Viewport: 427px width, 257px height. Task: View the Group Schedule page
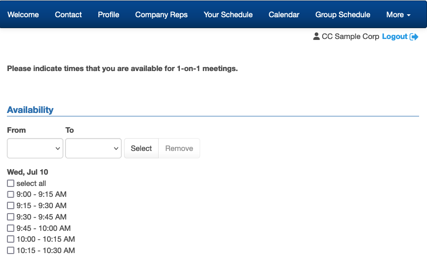coord(343,15)
